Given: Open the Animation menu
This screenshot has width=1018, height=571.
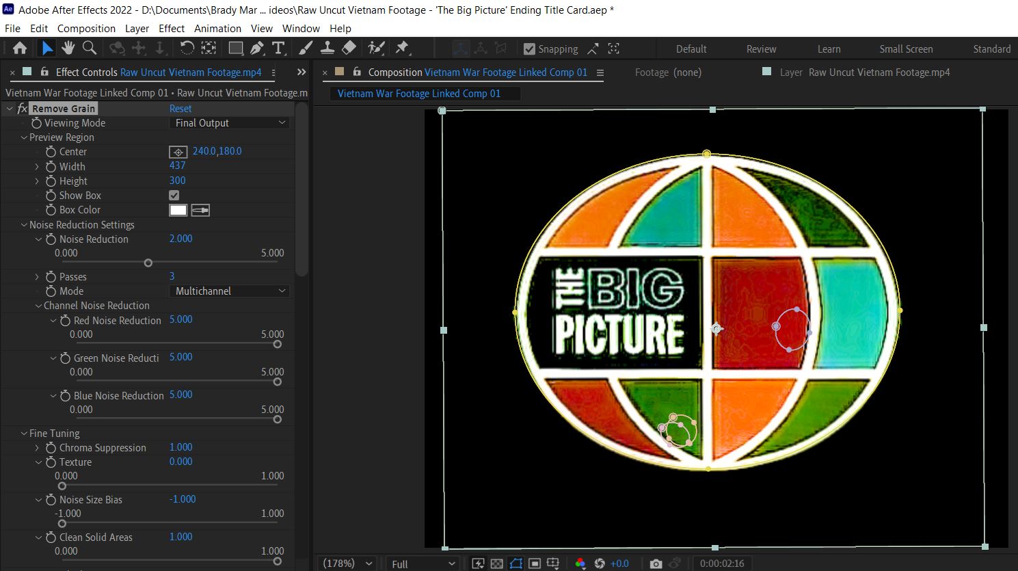Looking at the screenshot, I should (x=217, y=29).
